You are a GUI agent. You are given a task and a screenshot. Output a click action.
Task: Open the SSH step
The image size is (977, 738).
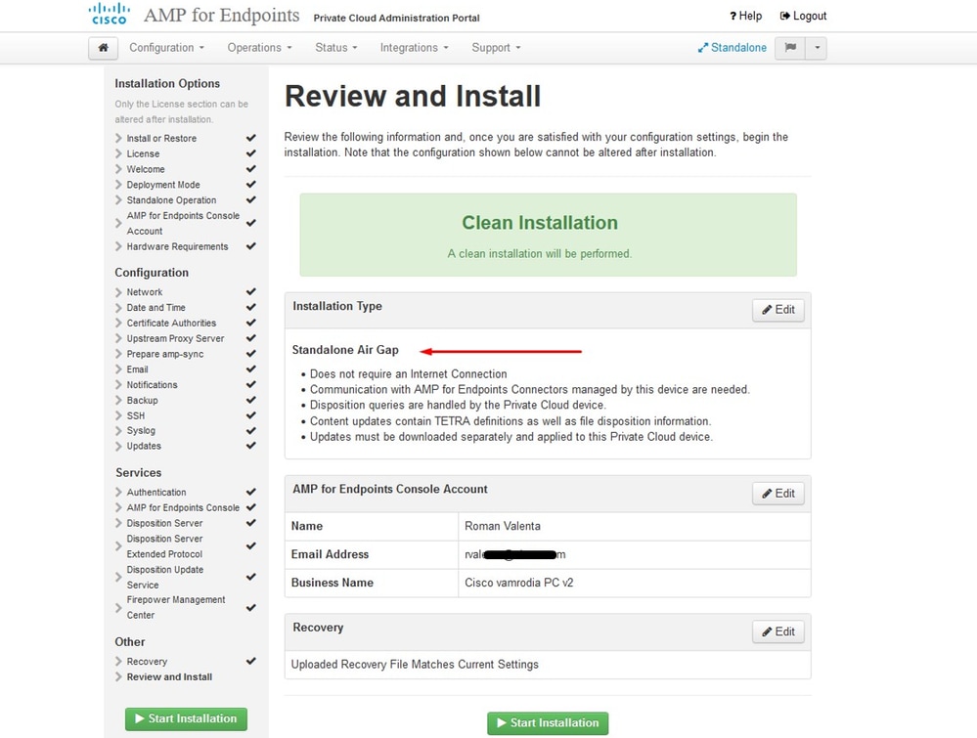135,416
